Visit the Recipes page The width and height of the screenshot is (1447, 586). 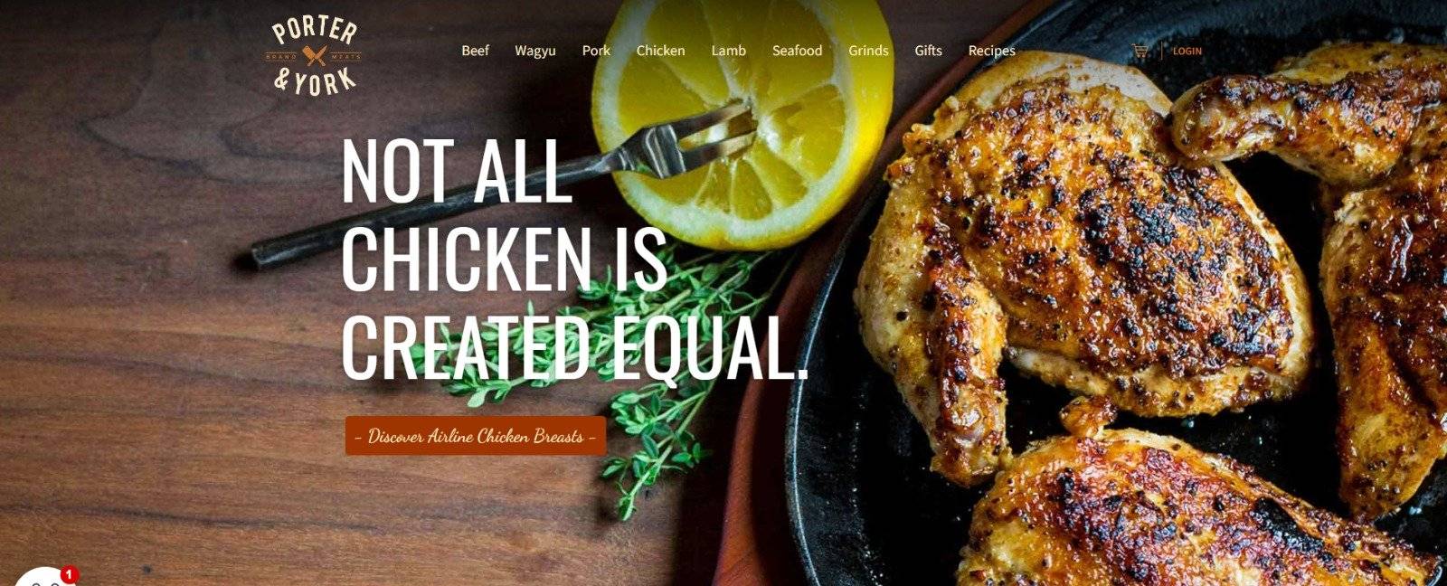[991, 51]
